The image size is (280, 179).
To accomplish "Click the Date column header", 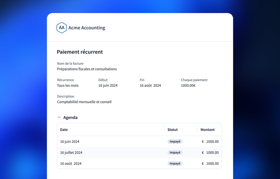I will point(64,130).
